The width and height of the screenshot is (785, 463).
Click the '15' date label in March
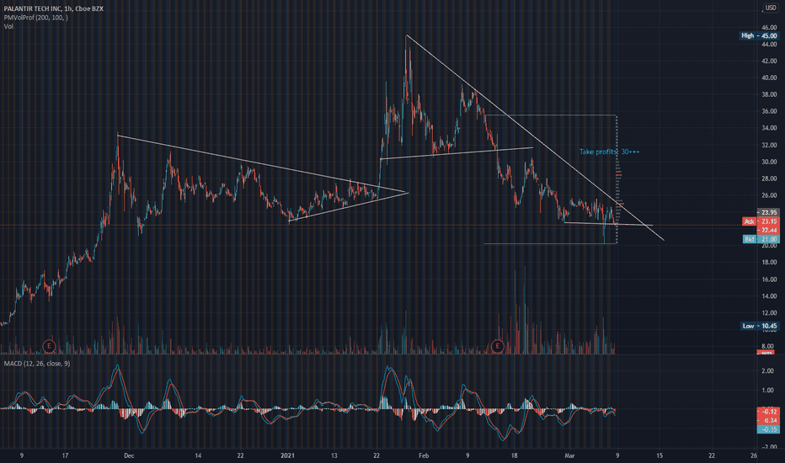pos(660,455)
